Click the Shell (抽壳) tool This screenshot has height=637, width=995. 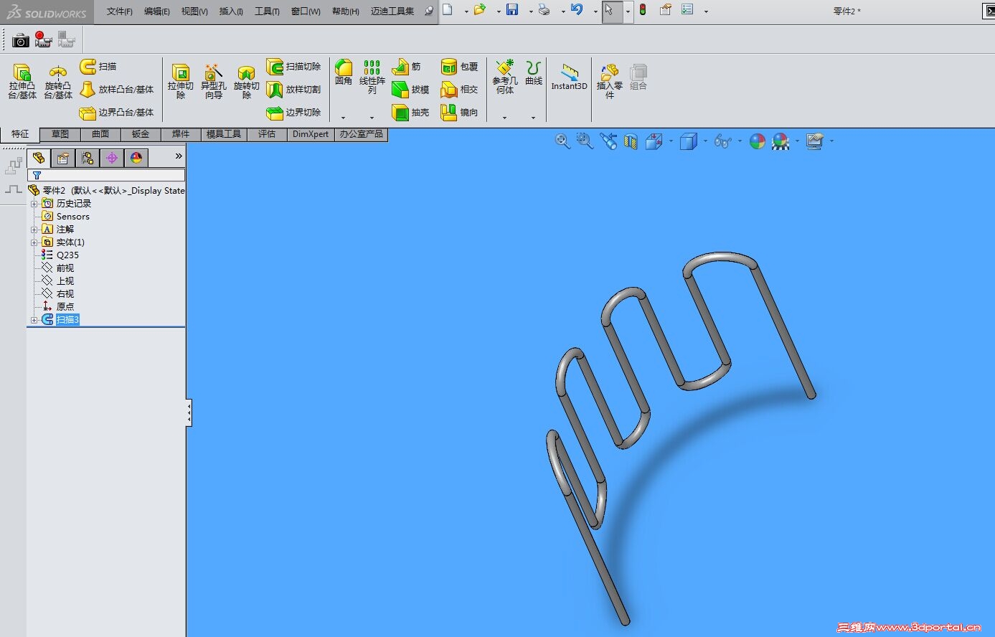click(410, 113)
